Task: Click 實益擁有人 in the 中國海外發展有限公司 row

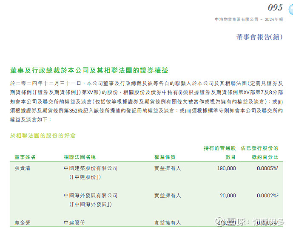Action: tap(168, 195)
